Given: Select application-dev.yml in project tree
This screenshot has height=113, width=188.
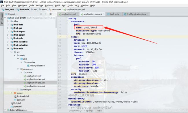Looking at the screenshot, I should pos(34,79).
